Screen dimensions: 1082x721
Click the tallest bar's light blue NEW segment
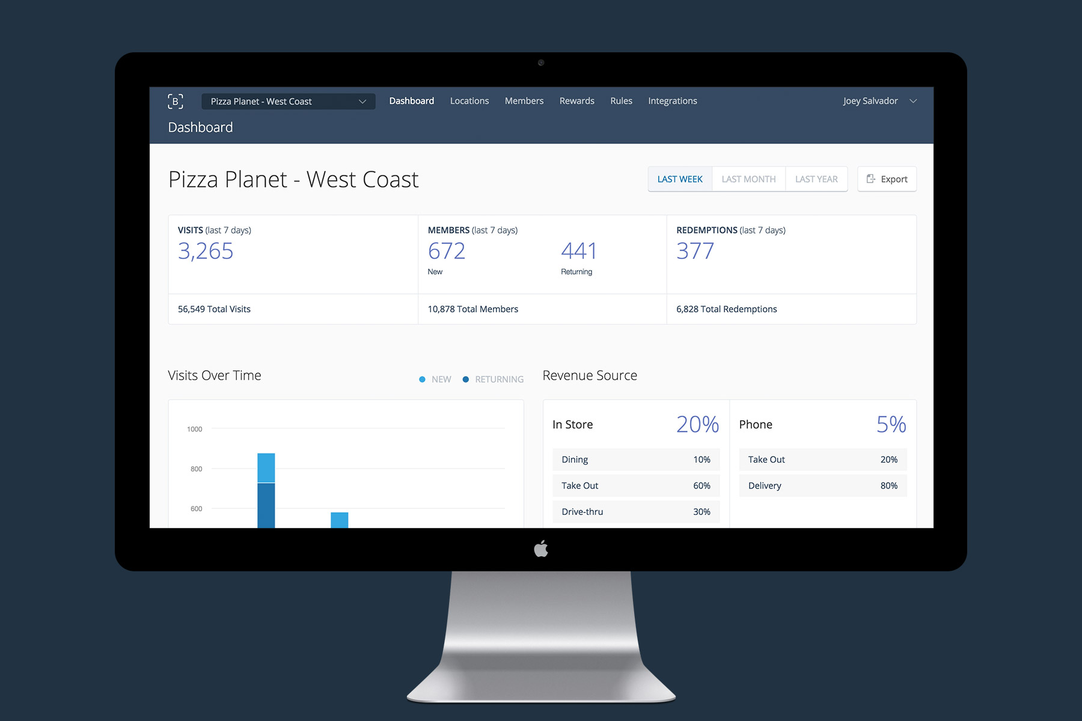pyautogui.click(x=266, y=468)
